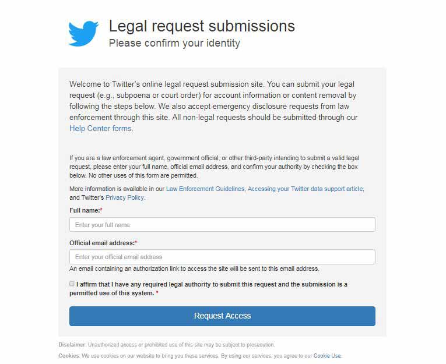
Task: Click the authorization link email hint text
Action: [x=194, y=269]
